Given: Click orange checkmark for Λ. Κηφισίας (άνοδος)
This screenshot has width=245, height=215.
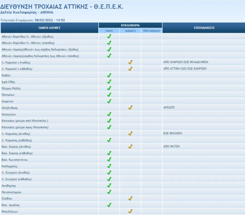Looking at the screenshot, I should pos(130,134).
